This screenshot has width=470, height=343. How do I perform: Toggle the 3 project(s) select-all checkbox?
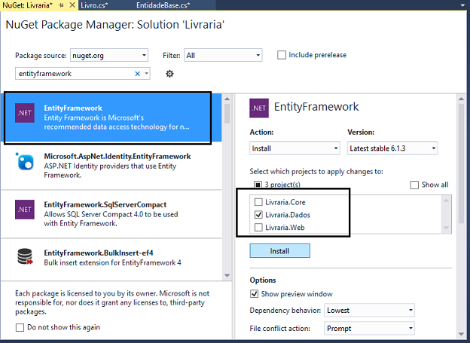[258, 185]
